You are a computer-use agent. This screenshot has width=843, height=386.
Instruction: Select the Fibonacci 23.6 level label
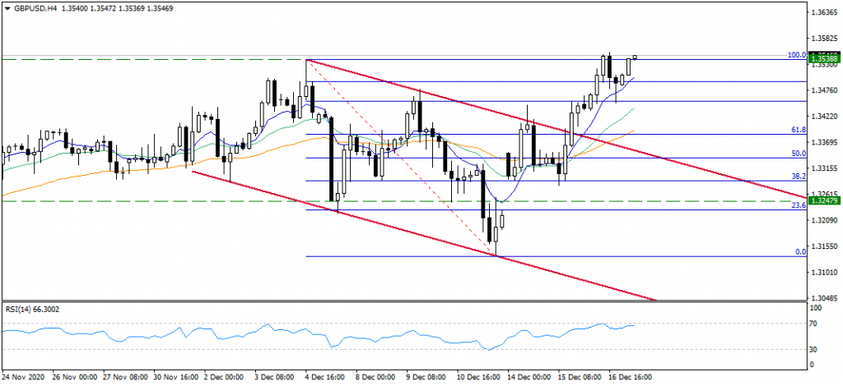click(x=797, y=206)
